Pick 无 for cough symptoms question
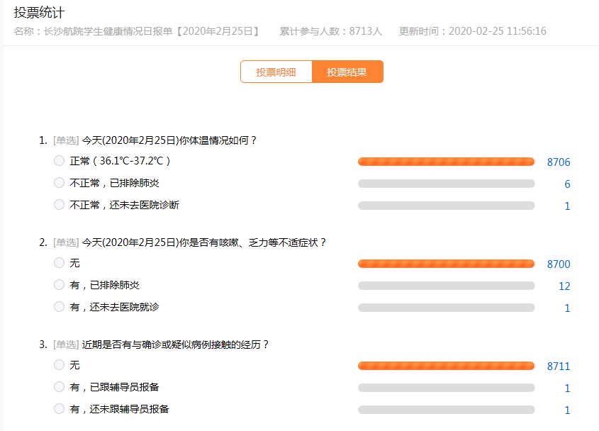Image resolution: width=599 pixels, height=431 pixels. tap(59, 263)
